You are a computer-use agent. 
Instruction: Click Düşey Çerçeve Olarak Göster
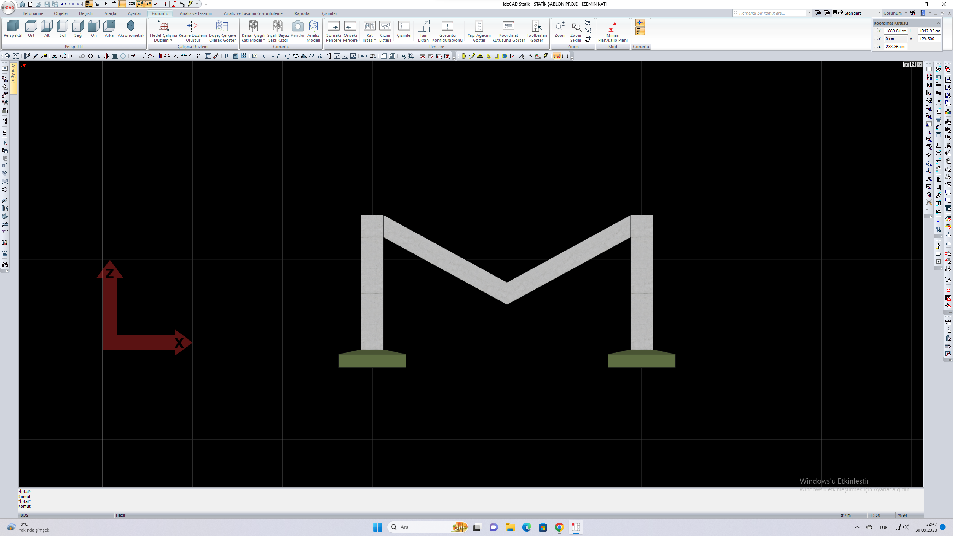pyautogui.click(x=222, y=31)
